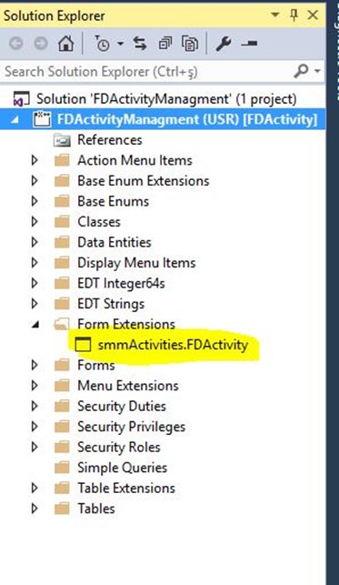This screenshot has width=339, height=585.
Task: Click the Preview Selected Items icon
Action: [249, 44]
